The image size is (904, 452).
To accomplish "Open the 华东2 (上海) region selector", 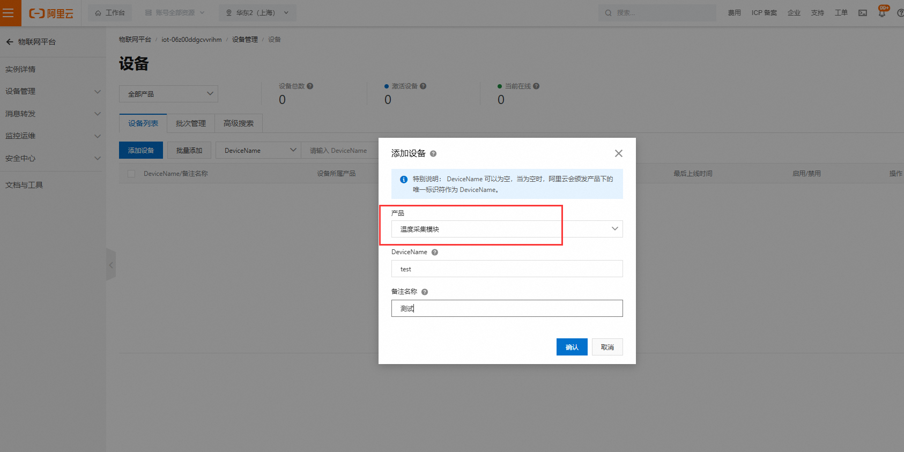I will [x=257, y=13].
